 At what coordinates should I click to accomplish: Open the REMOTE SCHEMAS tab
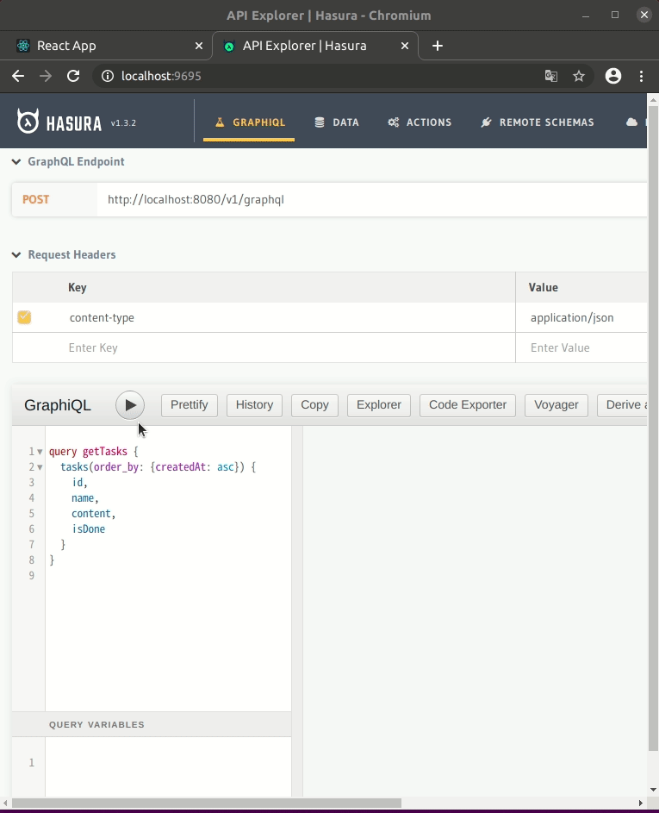click(537, 122)
